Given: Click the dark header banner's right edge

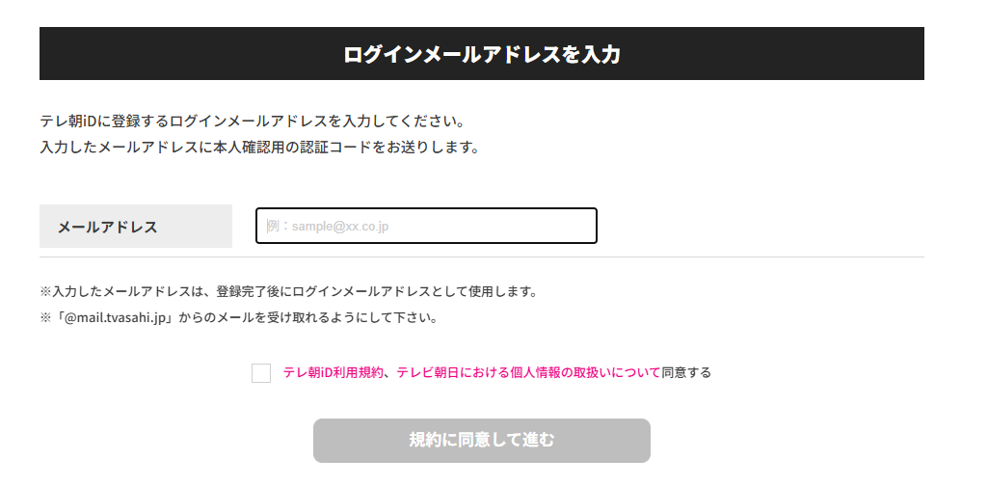Looking at the screenshot, I should [914, 54].
